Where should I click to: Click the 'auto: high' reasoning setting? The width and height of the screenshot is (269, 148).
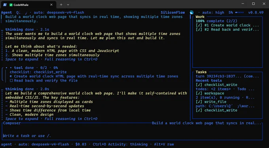pyautogui.click(x=213, y=13)
